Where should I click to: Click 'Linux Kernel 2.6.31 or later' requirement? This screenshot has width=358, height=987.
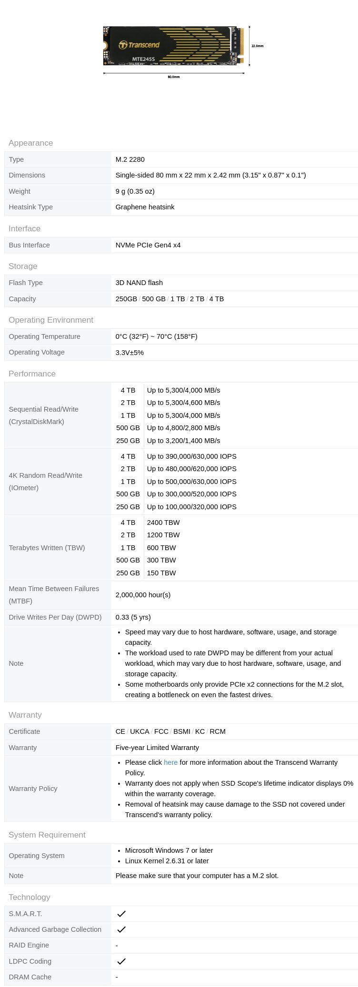tap(167, 861)
